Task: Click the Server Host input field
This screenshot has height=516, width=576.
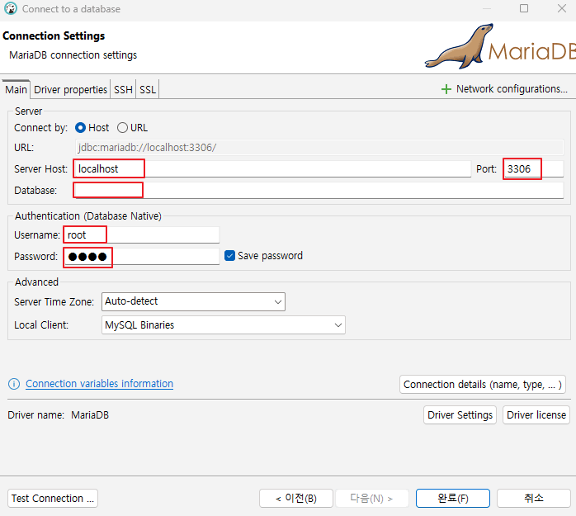Action: pos(272,168)
